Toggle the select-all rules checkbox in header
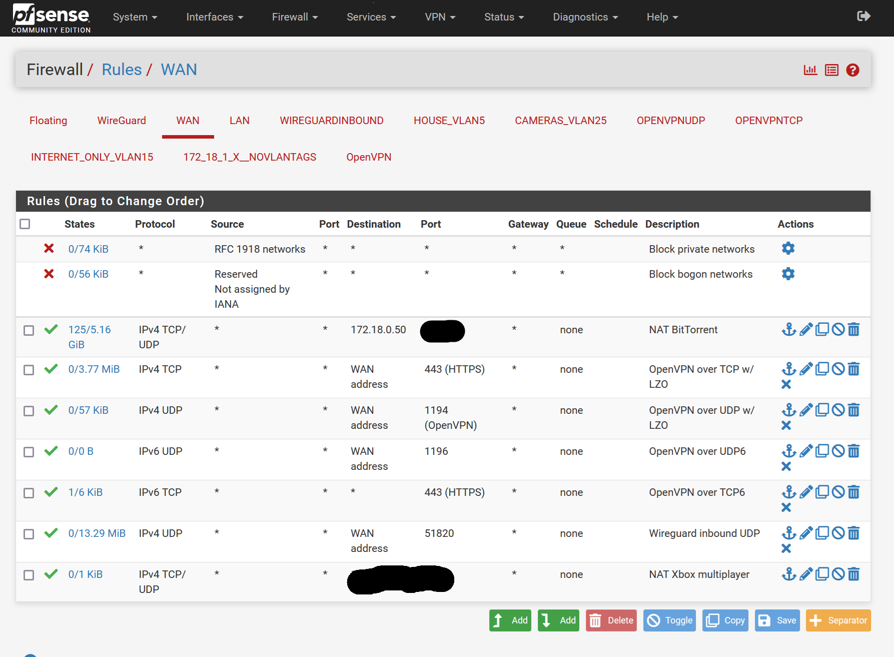894x657 pixels. click(x=25, y=224)
